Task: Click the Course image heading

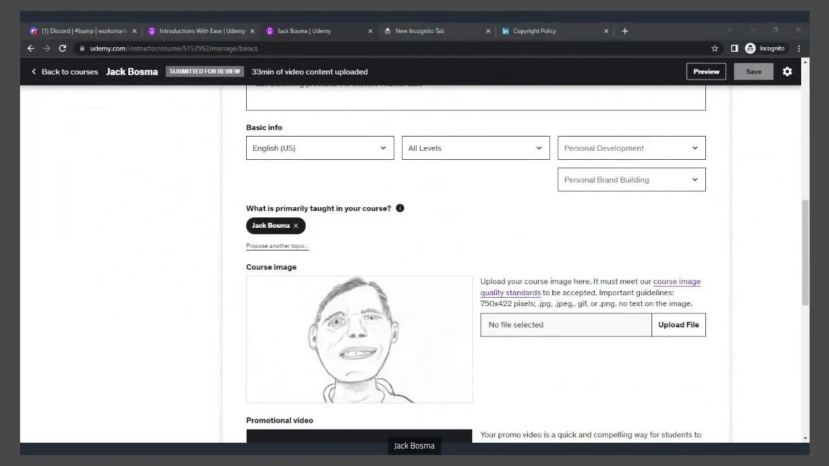Action: 271,267
